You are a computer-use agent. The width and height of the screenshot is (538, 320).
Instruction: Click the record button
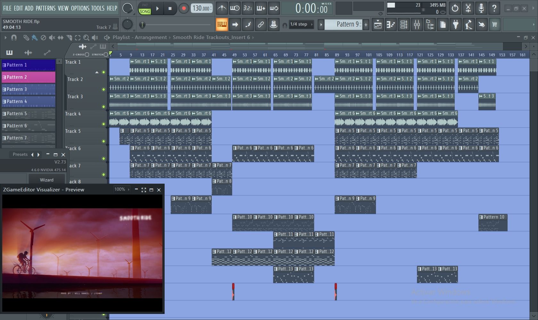coord(183,9)
